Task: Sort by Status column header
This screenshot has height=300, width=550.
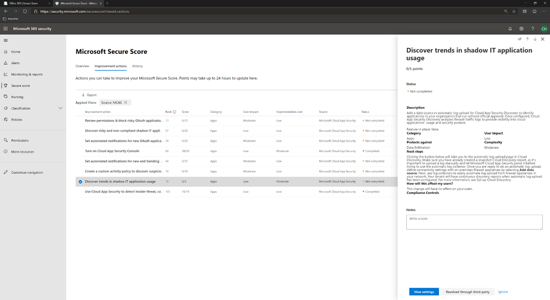Action: click(x=365, y=112)
